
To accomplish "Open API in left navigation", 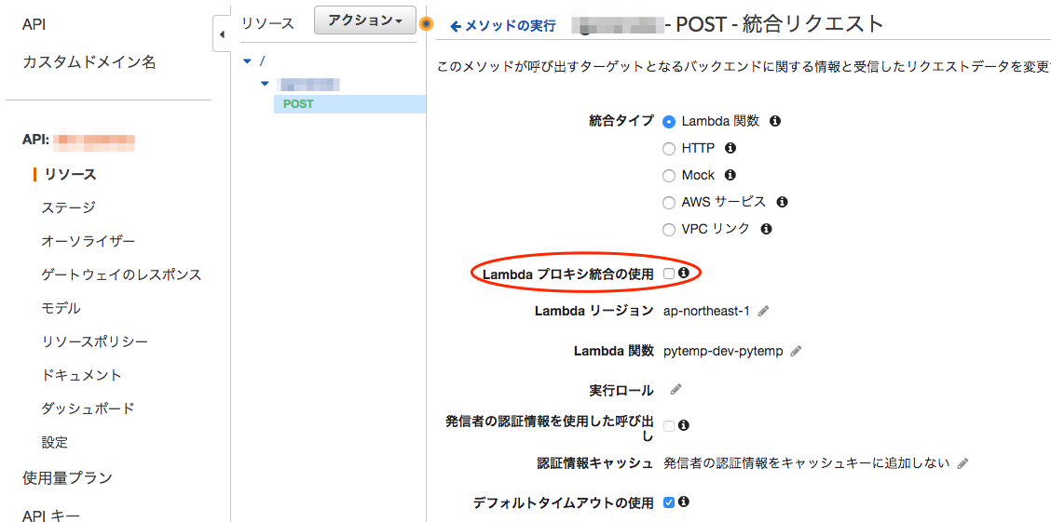I will point(34,25).
